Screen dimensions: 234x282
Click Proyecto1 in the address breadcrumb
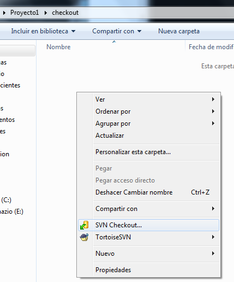25,13
